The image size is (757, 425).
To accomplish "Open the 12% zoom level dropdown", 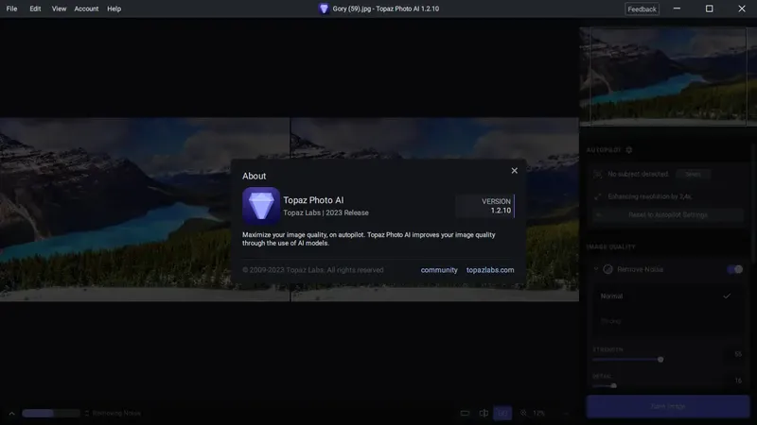I will tap(551, 414).
